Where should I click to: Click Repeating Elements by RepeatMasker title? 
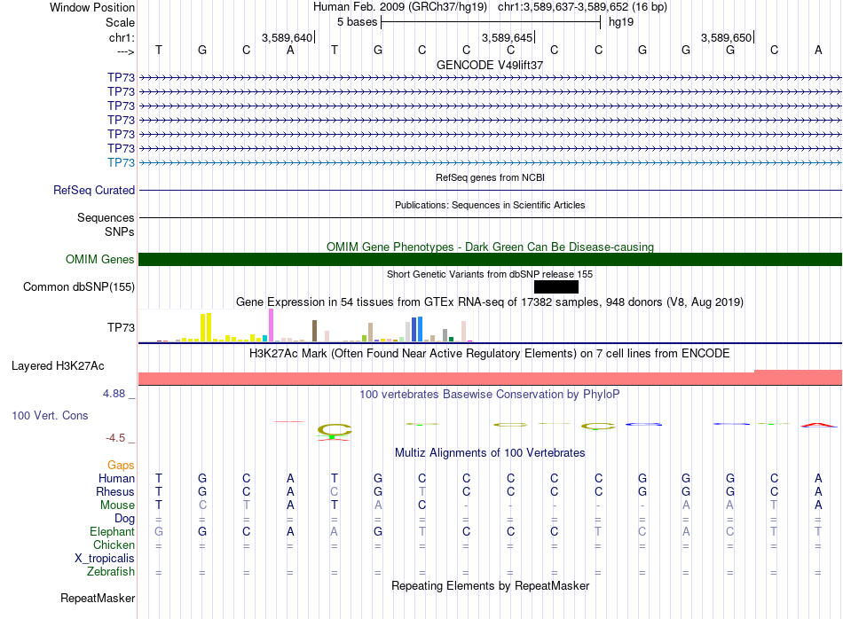[491, 585]
